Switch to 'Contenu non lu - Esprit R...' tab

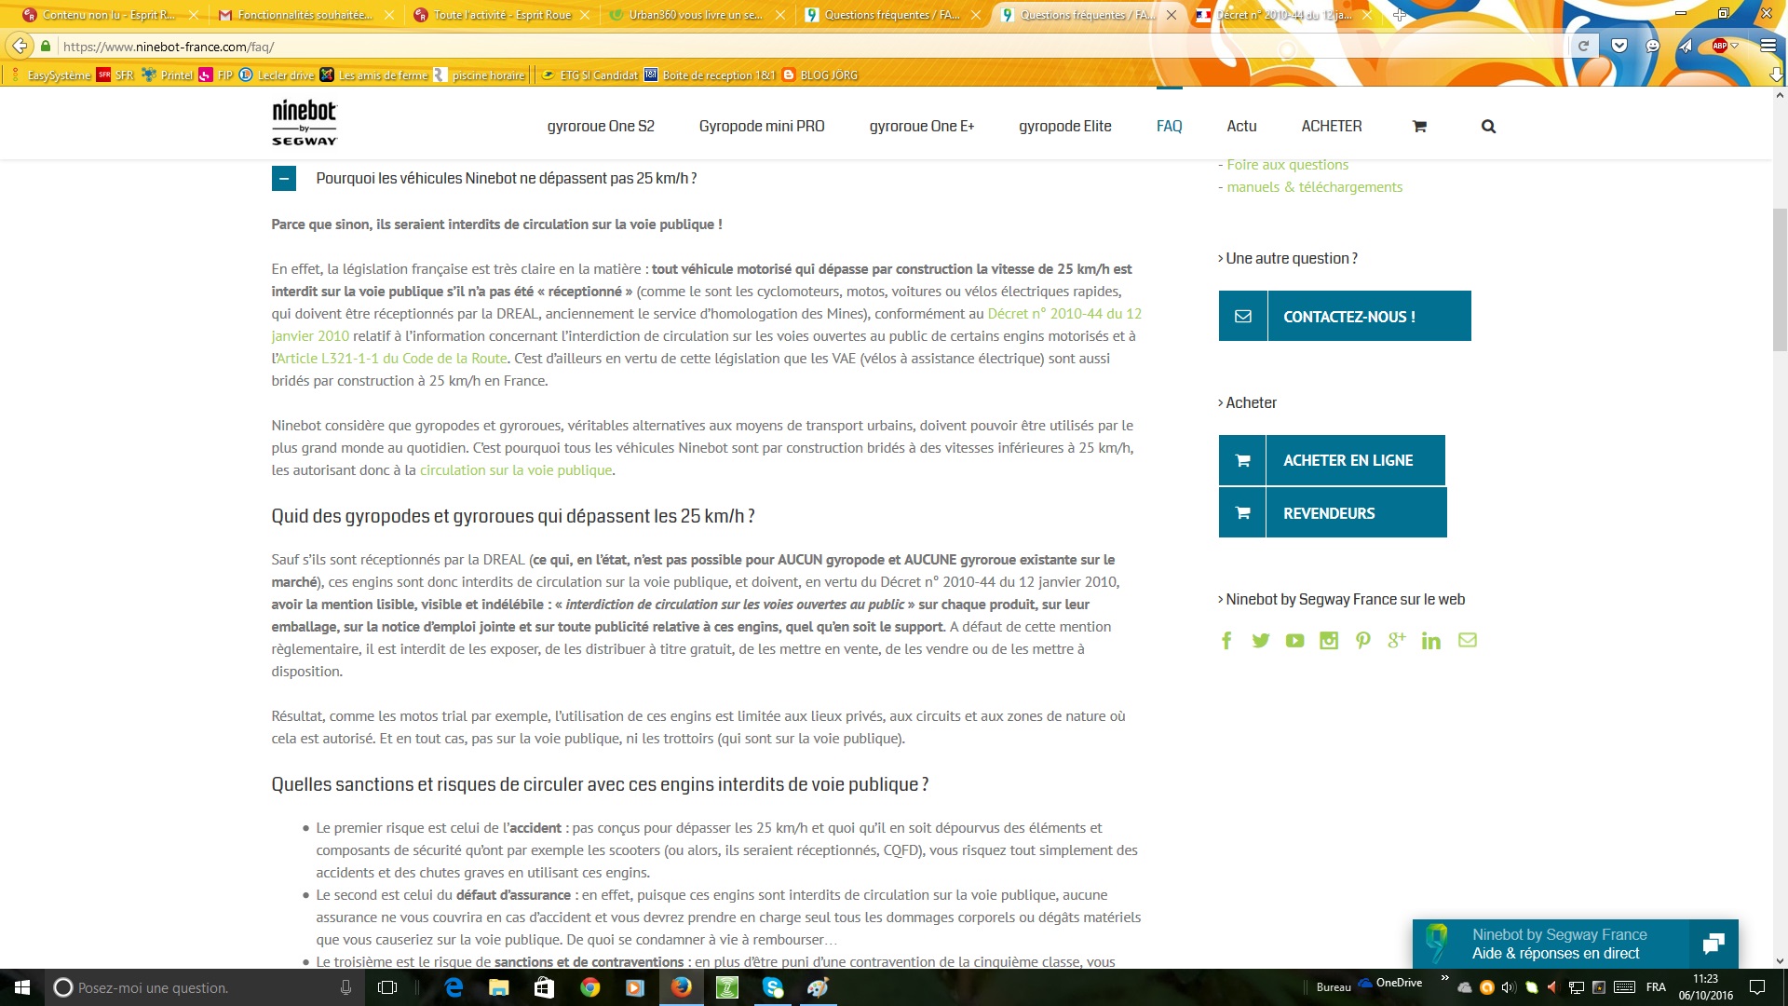point(109,15)
